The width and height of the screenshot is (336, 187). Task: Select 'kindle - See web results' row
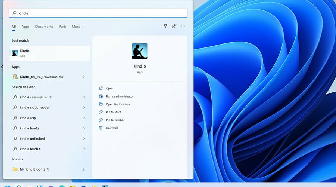pyautogui.click(x=50, y=97)
